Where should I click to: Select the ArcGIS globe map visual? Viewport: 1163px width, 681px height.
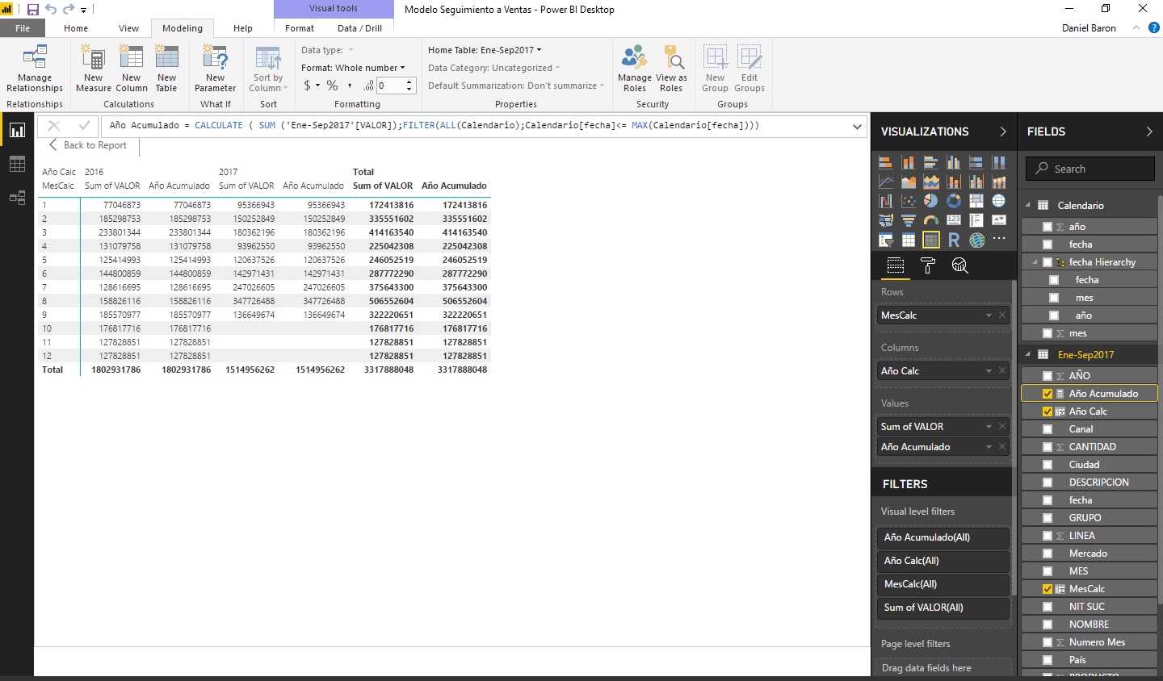[x=976, y=240]
